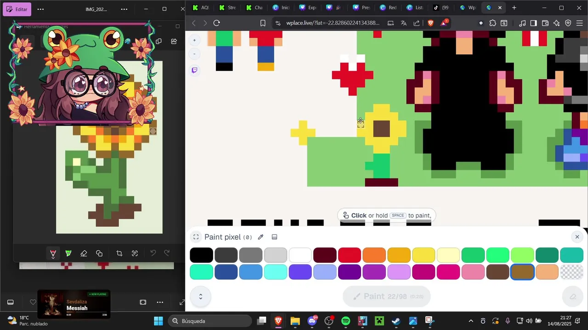The image size is (588, 330).
Task: Click the Búsqueda taskbar search box
Action: click(x=209, y=321)
